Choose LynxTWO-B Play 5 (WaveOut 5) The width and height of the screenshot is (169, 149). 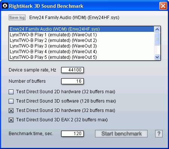(81, 57)
